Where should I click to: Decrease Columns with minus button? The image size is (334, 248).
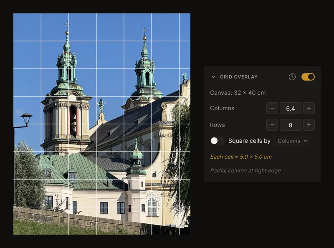272,108
